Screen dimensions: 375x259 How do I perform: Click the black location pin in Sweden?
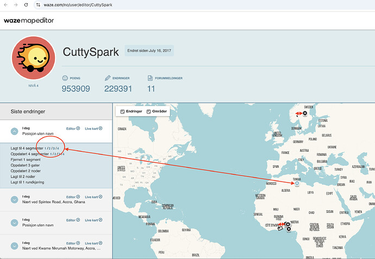(305, 113)
